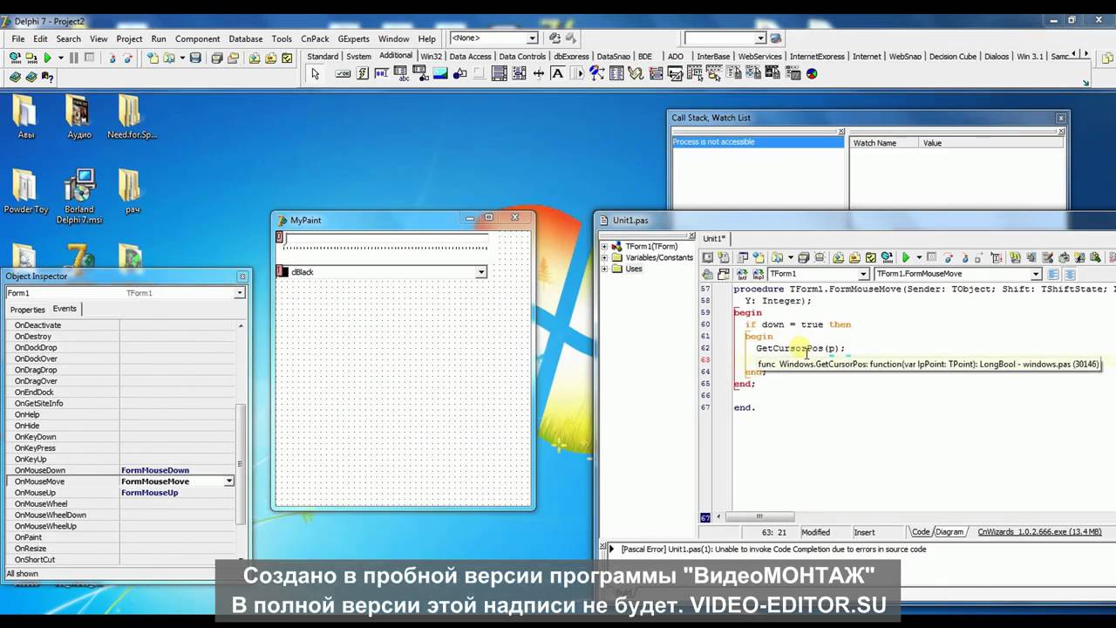Expand the Uses tree node
The image size is (1116, 628).
(x=605, y=269)
